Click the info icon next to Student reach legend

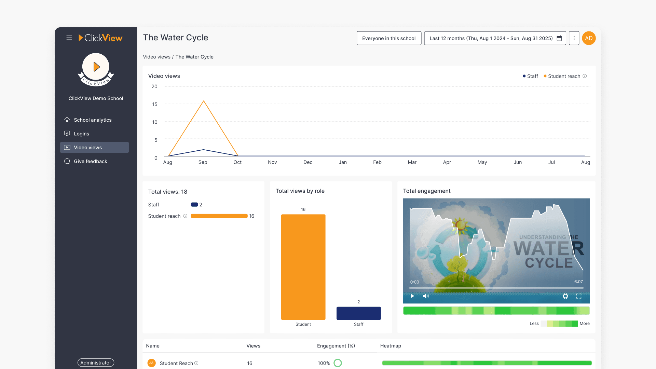[x=585, y=76]
